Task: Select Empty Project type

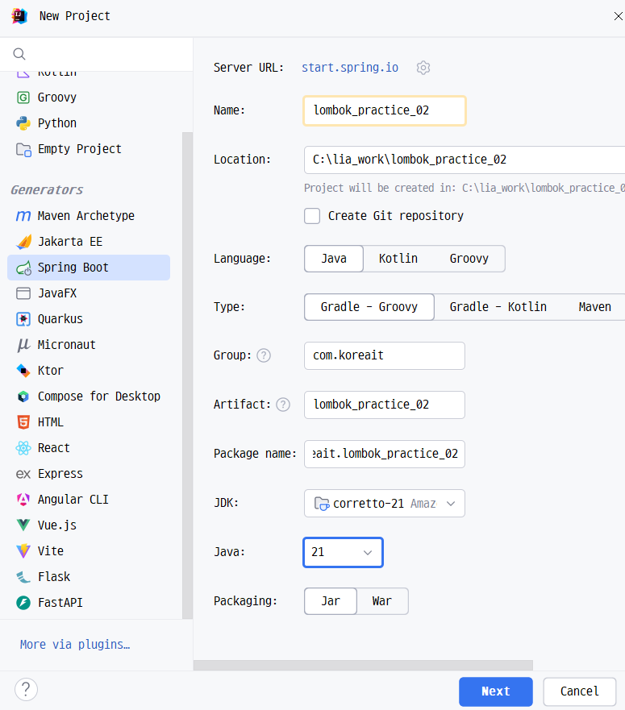Action: (x=89, y=149)
